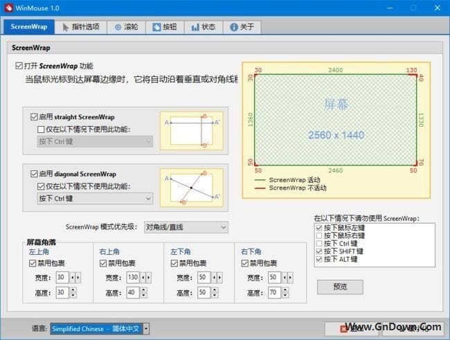Toggle 禁用包裹 for 左上角
Screen dimensions: 450x340
(33, 263)
